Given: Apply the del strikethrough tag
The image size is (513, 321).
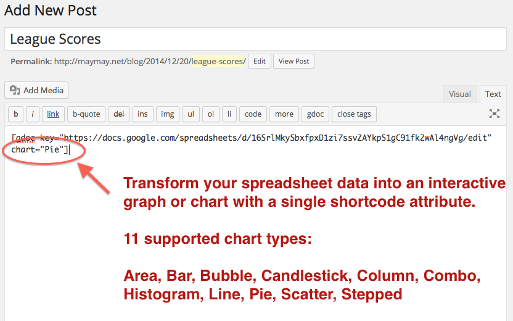Looking at the screenshot, I should [119, 114].
